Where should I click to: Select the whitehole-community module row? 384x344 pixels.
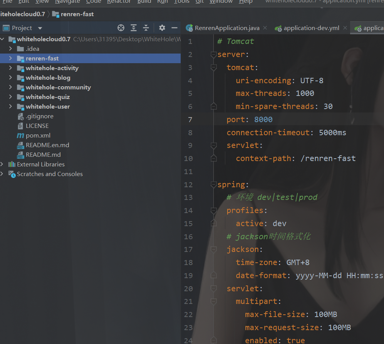click(90, 87)
